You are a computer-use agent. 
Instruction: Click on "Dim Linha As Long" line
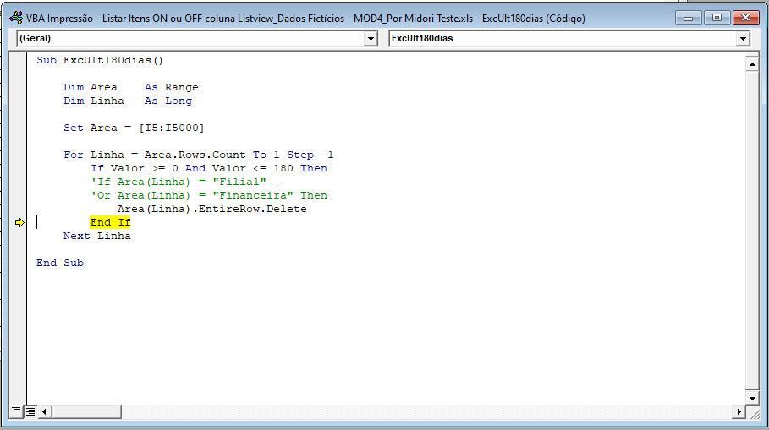[128, 101]
